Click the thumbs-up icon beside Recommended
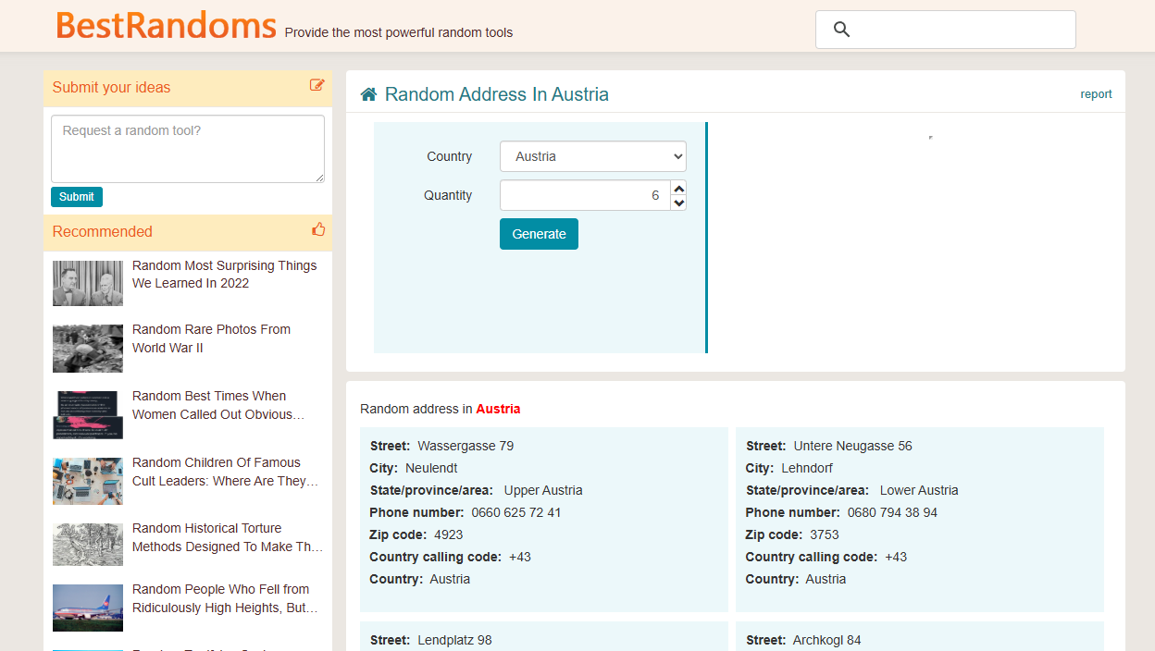Screen dimensions: 1155x651 point(318,229)
